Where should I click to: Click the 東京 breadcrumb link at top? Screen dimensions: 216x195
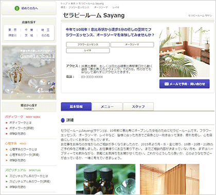tap(73, 4)
